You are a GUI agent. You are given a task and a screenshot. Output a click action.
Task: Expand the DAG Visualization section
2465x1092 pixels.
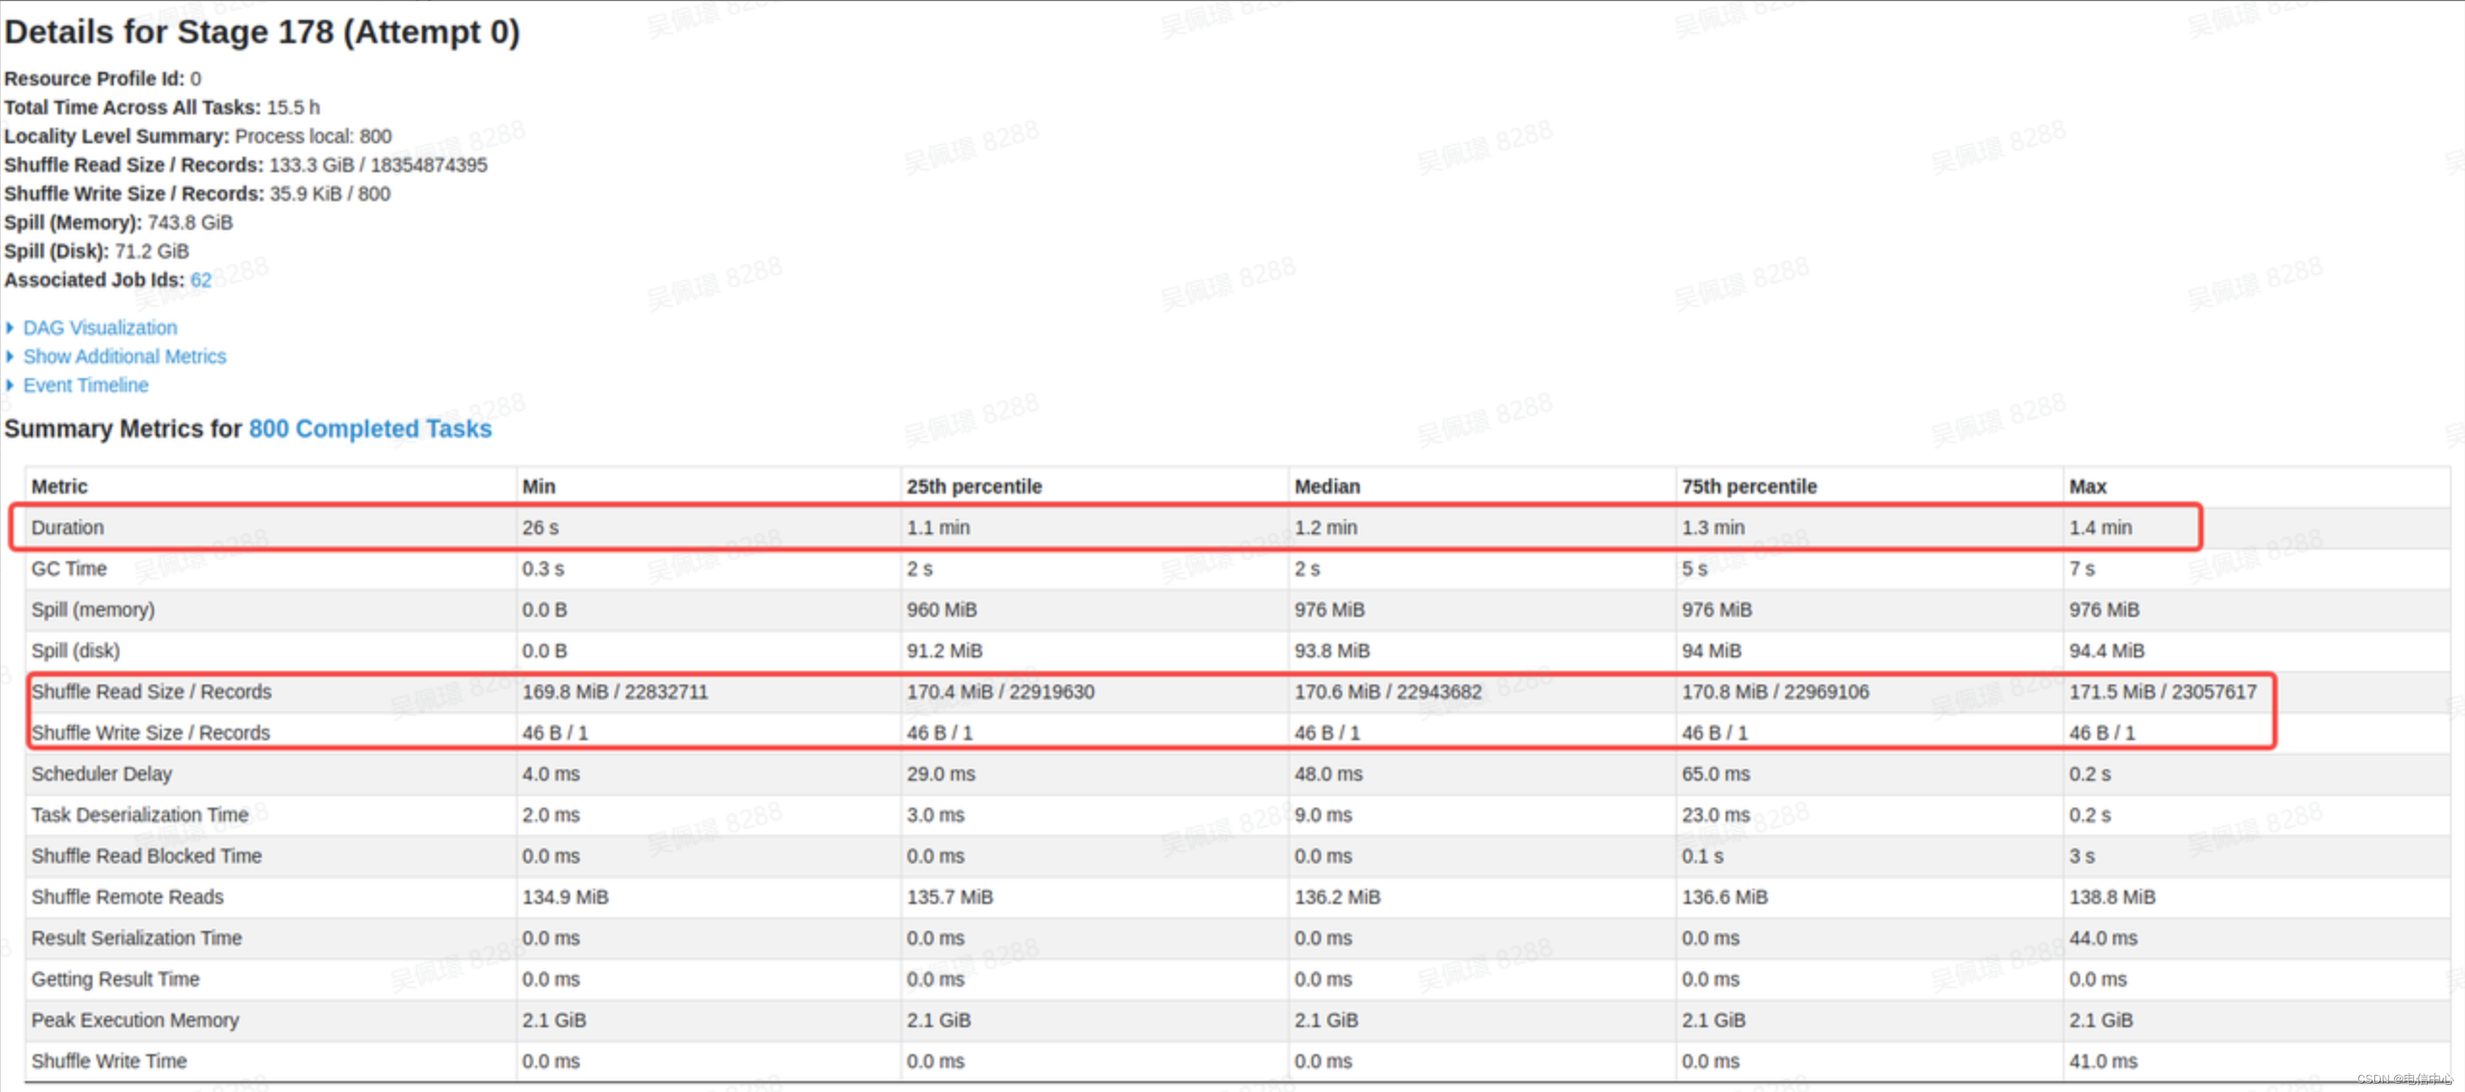tap(99, 329)
